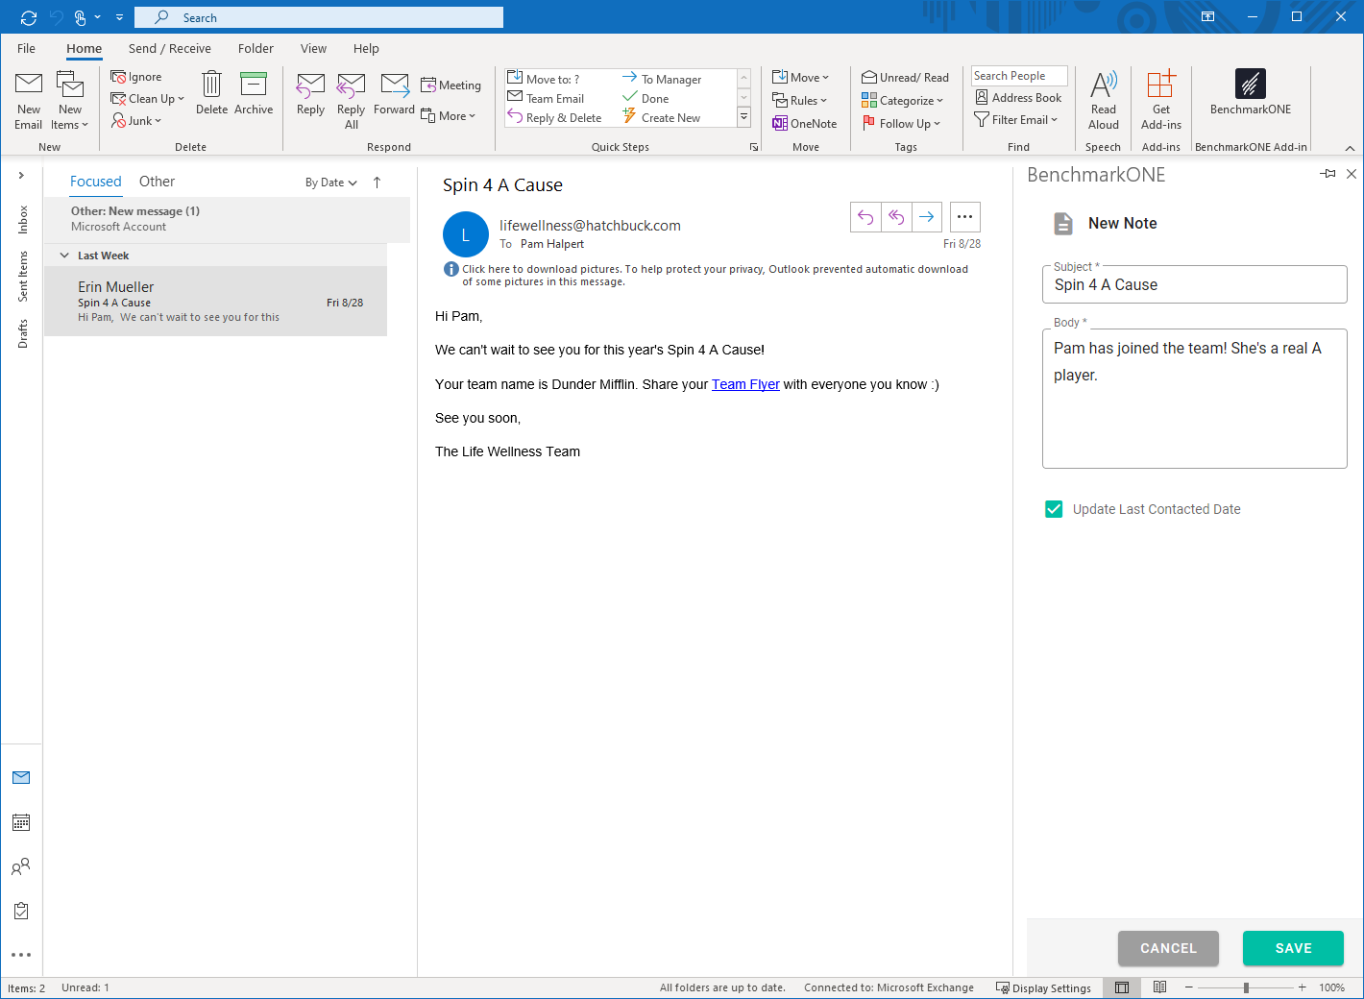The width and height of the screenshot is (1364, 999).
Task: Expand the folder pane
Action: tap(21, 176)
